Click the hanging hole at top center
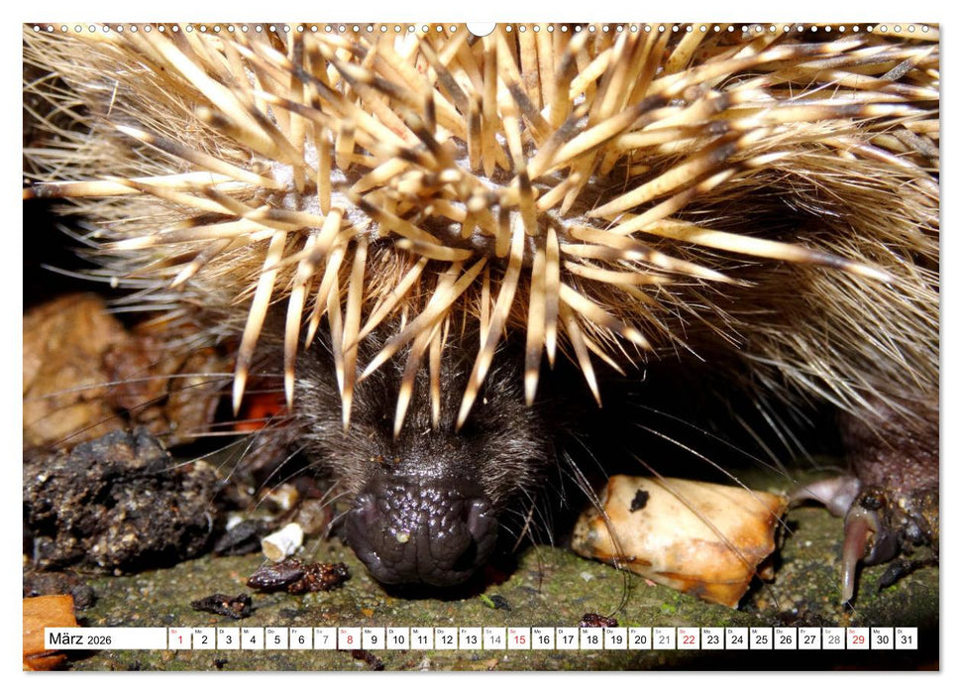This screenshot has width=962, height=694. pos(481,28)
